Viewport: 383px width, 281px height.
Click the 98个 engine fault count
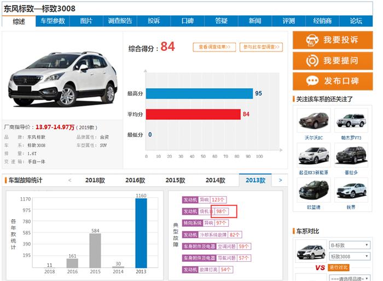click(x=222, y=211)
